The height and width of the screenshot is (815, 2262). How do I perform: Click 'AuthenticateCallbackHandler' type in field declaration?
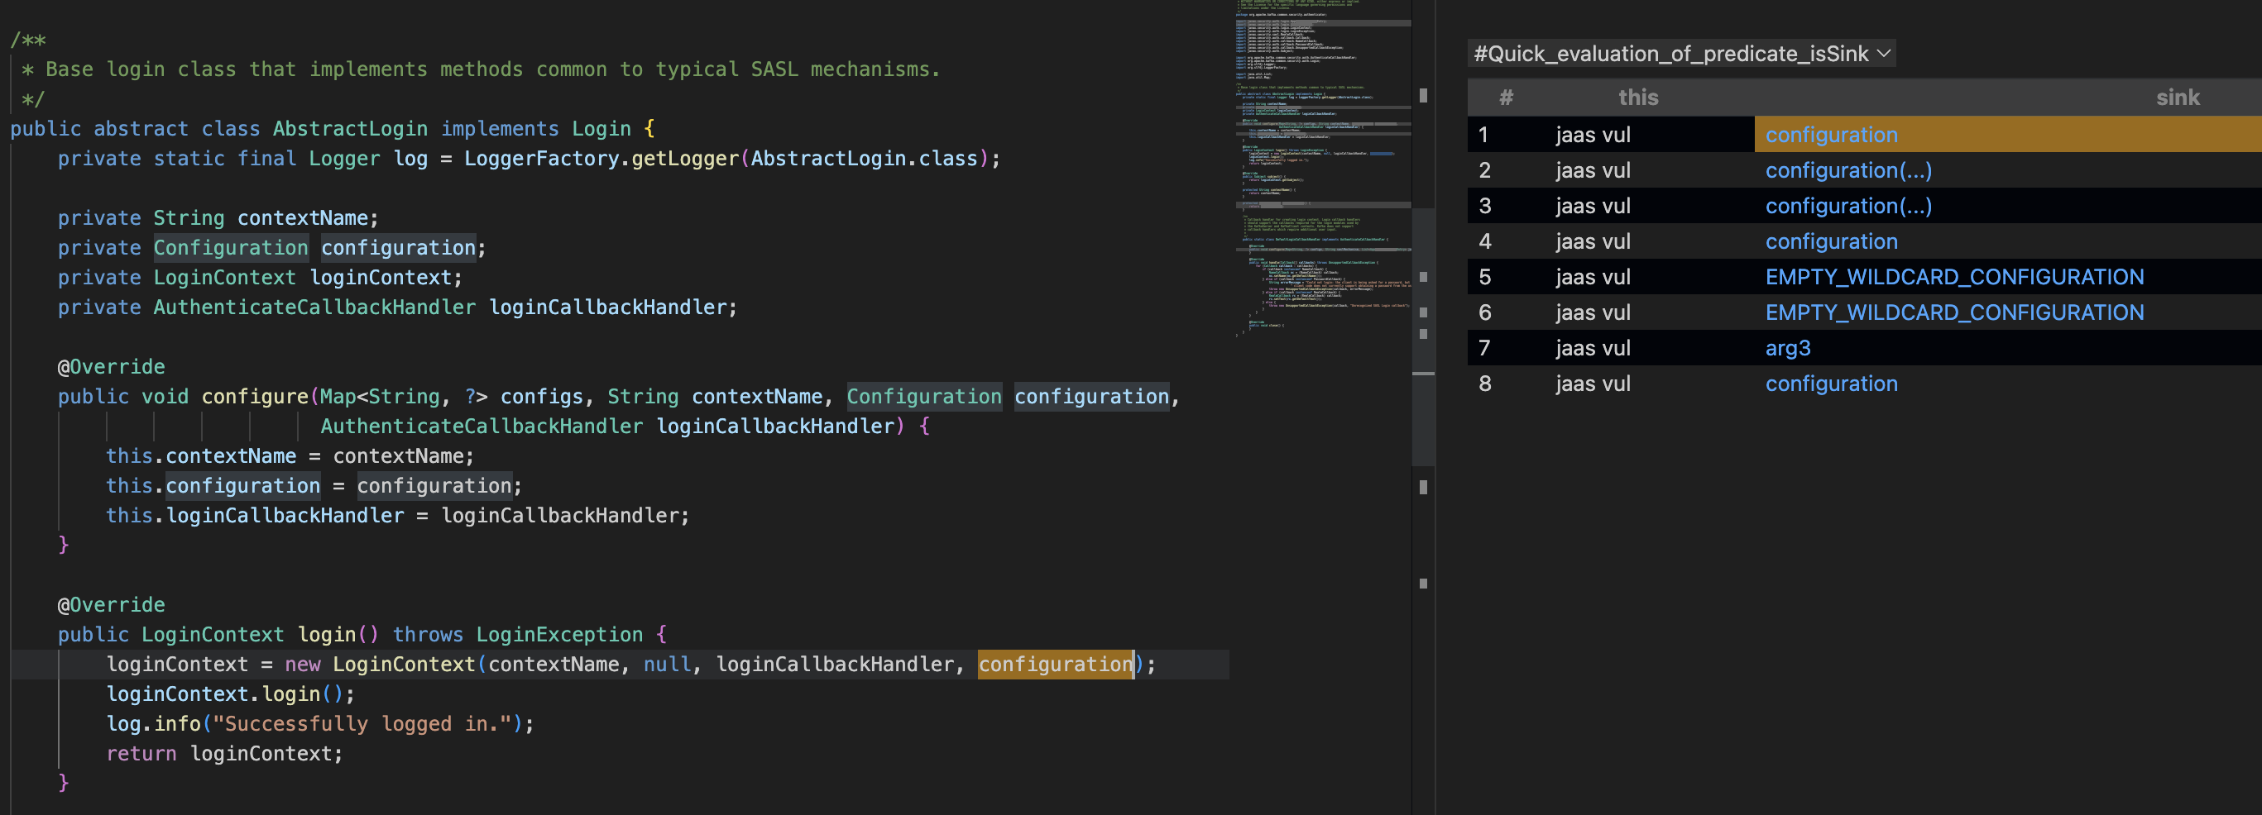coord(314,307)
